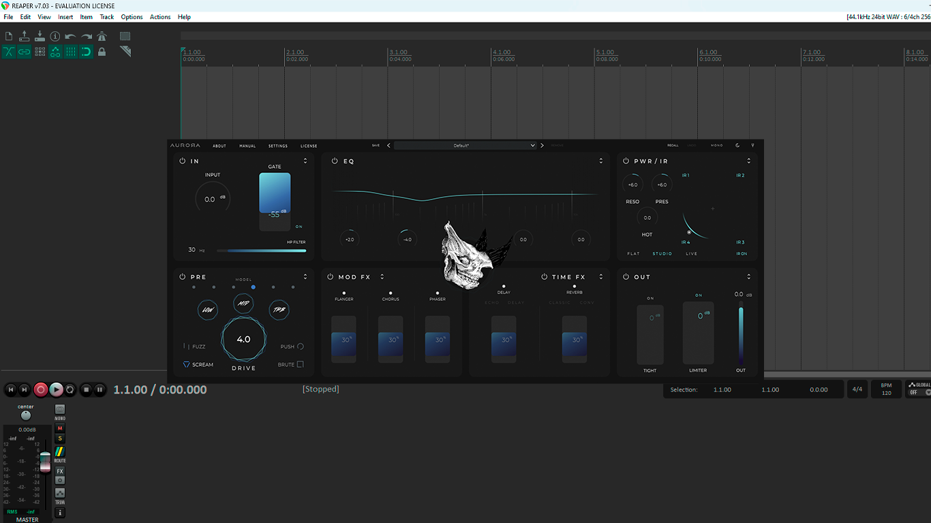Open the Track menu
The width and height of the screenshot is (931, 523).
click(x=107, y=17)
